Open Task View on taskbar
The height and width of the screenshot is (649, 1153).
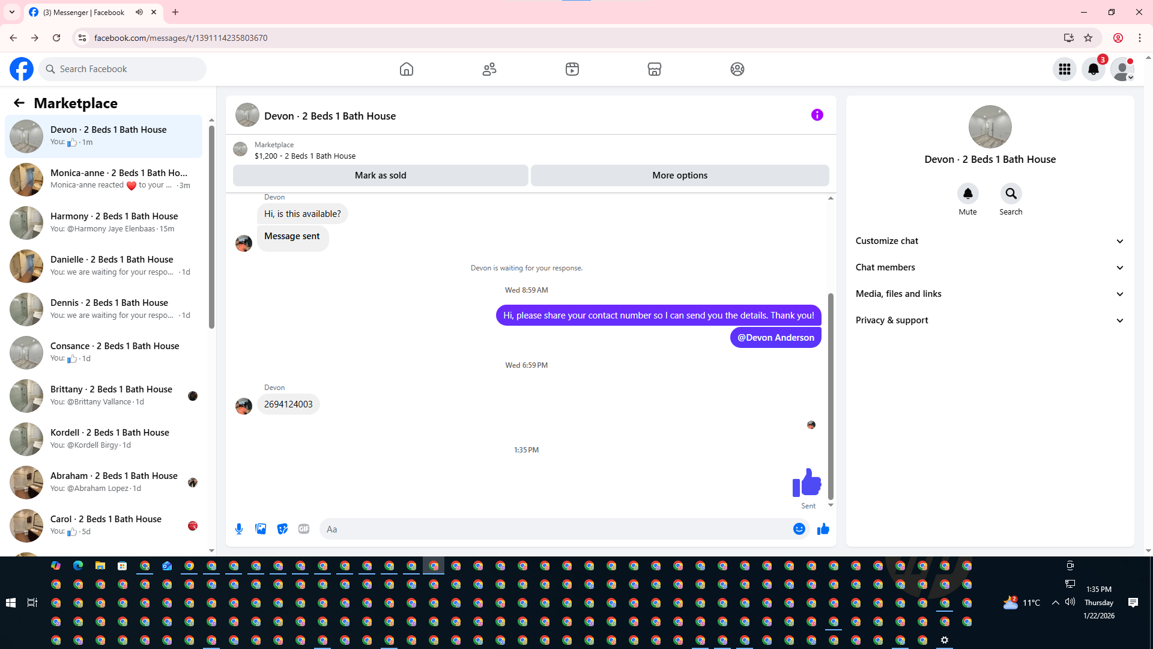click(32, 603)
